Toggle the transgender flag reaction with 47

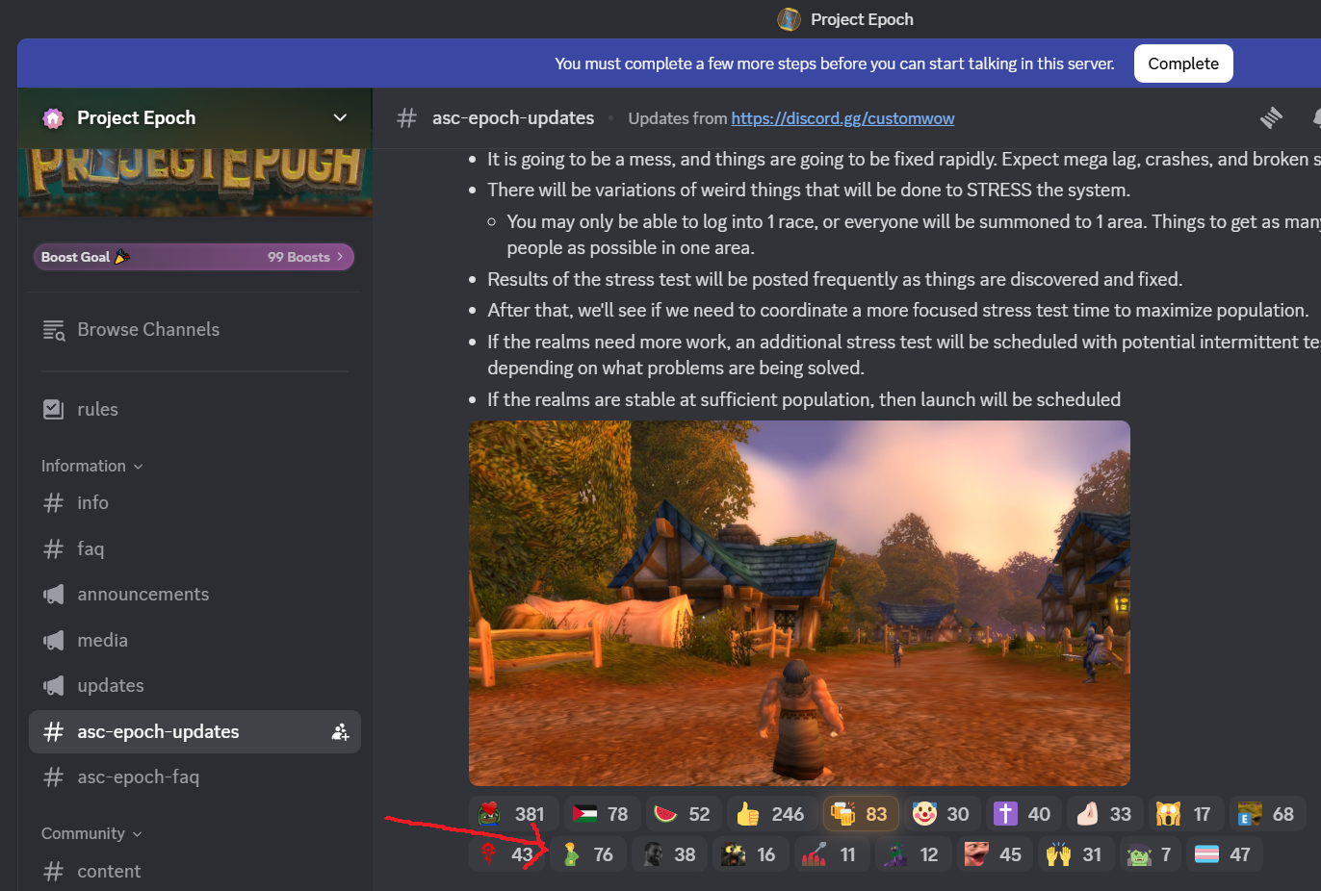(x=1224, y=854)
